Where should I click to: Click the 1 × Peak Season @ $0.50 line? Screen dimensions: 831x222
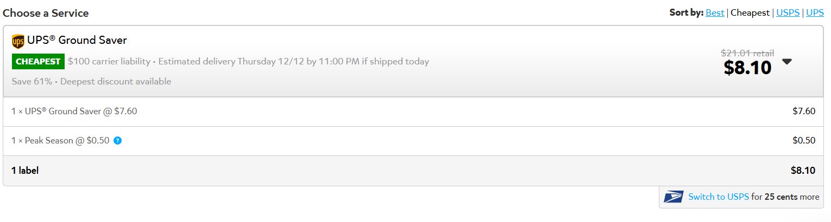[x=60, y=141]
